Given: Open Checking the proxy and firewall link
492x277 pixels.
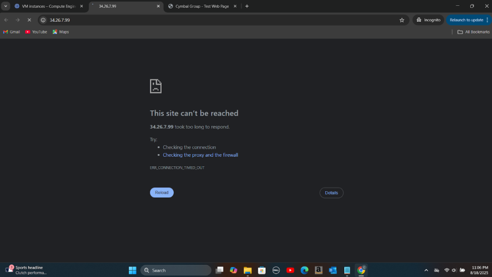Looking at the screenshot, I should point(200,155).
